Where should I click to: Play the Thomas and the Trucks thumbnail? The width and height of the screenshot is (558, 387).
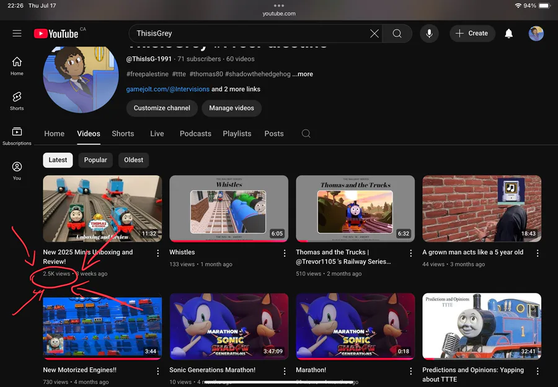[x=355, y=209]
